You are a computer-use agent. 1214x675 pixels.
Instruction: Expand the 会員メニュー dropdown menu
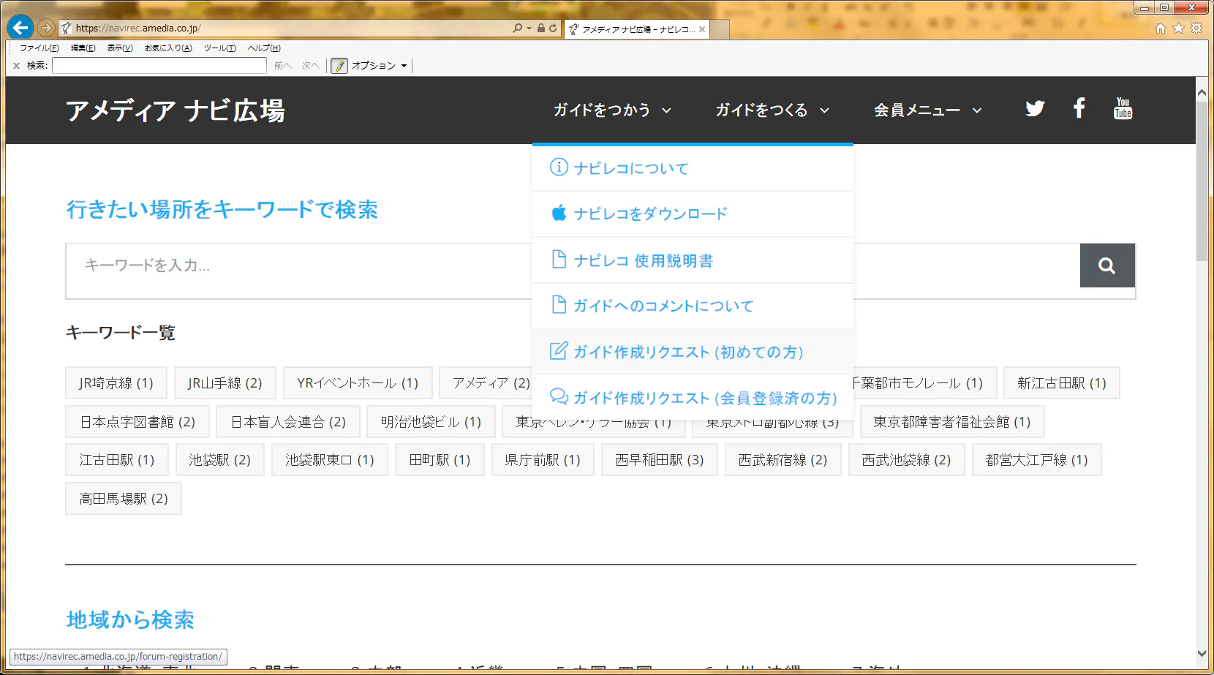[x=927, y=110]
